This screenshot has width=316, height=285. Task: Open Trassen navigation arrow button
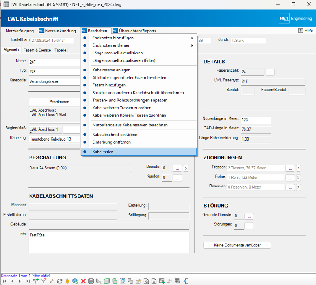coord(299,168)
